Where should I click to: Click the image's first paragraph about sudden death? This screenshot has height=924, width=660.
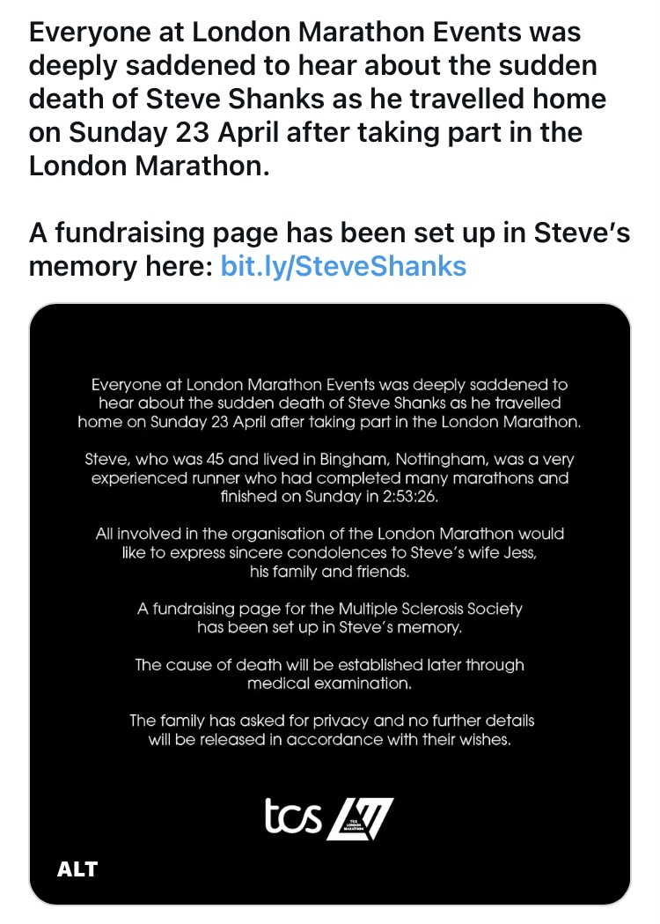[330, 403]
